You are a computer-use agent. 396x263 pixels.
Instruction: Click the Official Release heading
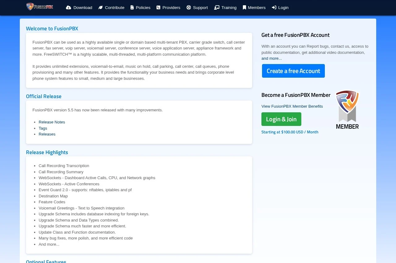(44, 96)
